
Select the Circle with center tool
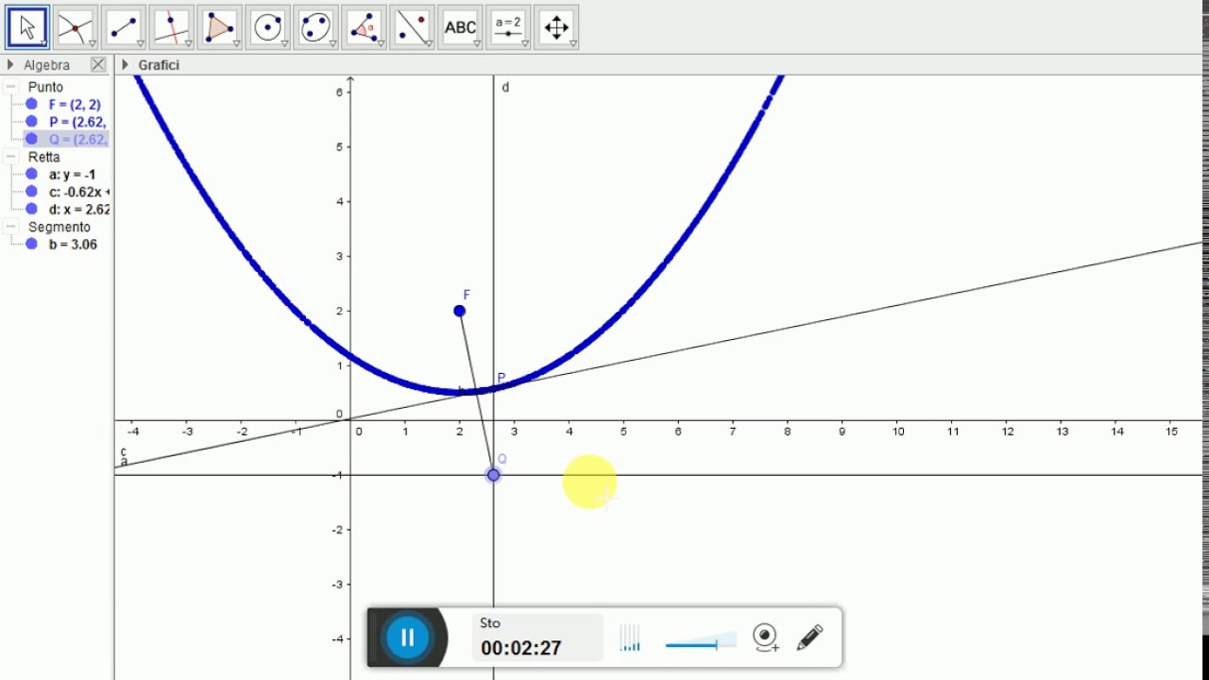(x=268, y=27)
